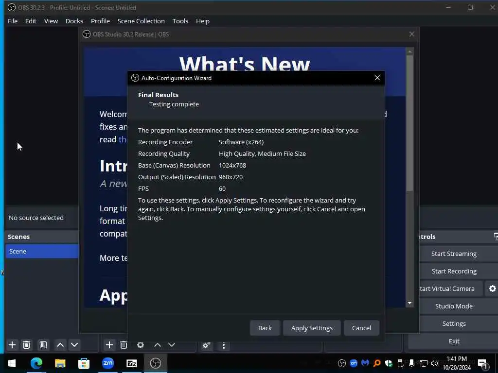
Task: Toggle Studio Mode
Action: (454, 306)
